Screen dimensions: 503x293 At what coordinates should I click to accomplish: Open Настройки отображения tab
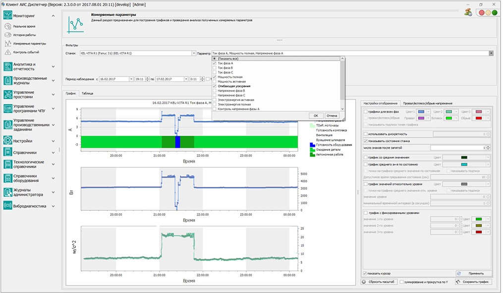point(380,103)
